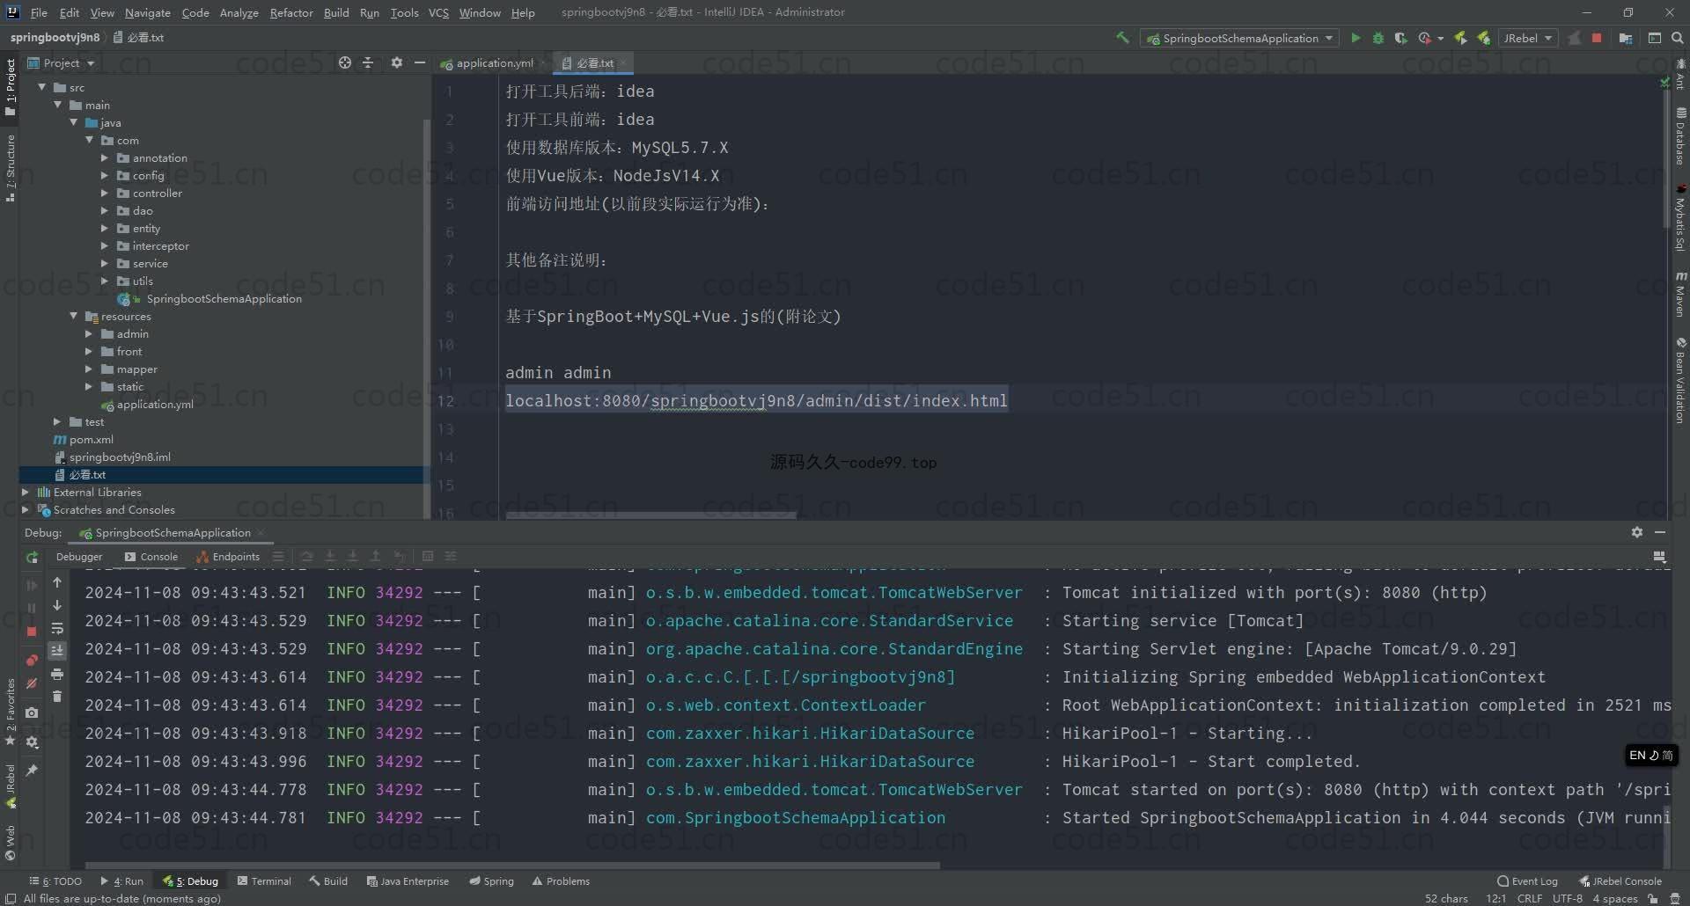Image resolution: width=1690 pixels, height=906 pixels.
Task: Jump up the stack trace arrow in console
Action: click(x=57, y=582)
